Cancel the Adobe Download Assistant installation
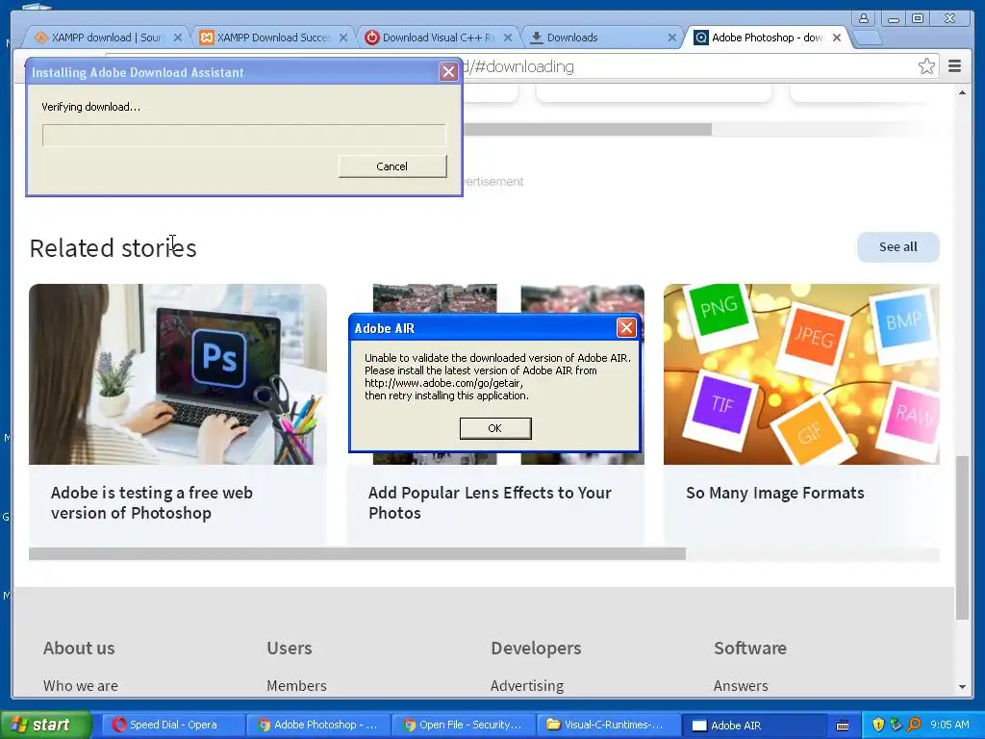The height and width of the screenshot is (739, 985). pyautogui.click(x=392, y=166)
